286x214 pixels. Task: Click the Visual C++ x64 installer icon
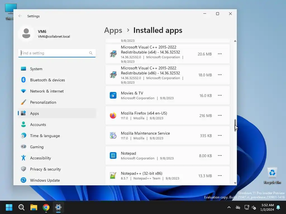click(x=113, y=54)
